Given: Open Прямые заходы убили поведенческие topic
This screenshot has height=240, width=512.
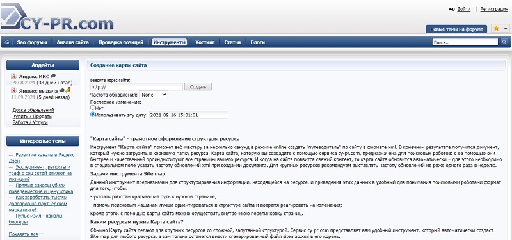Looking at the screenshot, I should [41, 188].
